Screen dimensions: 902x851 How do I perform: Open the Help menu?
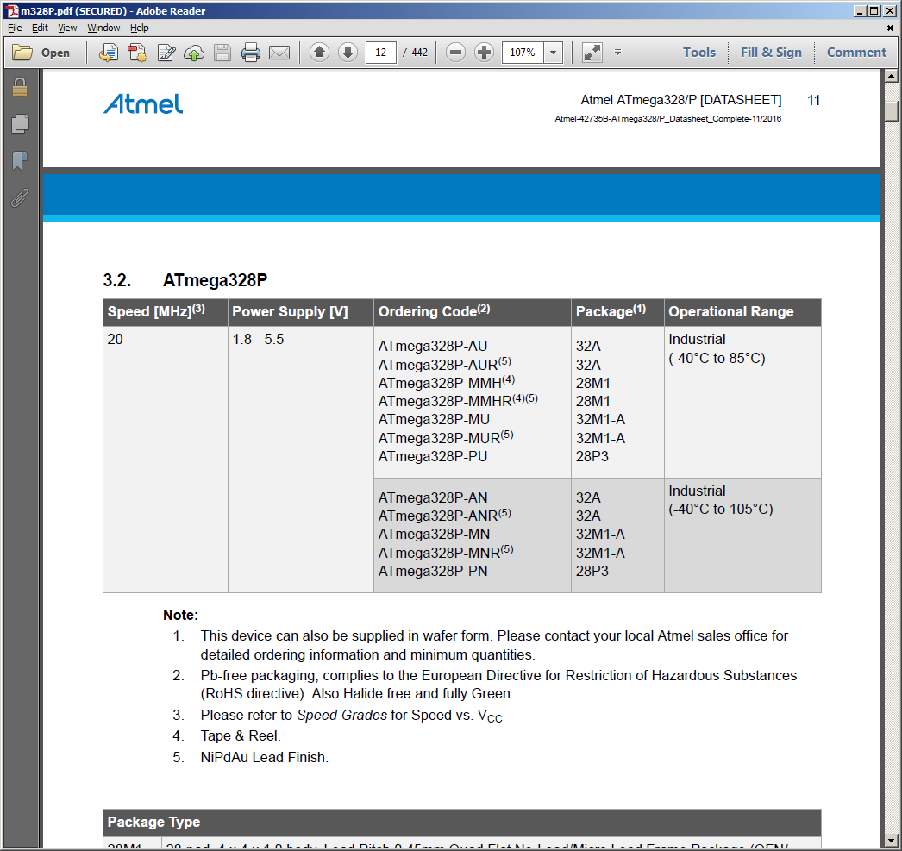click(x=139, y=28)
